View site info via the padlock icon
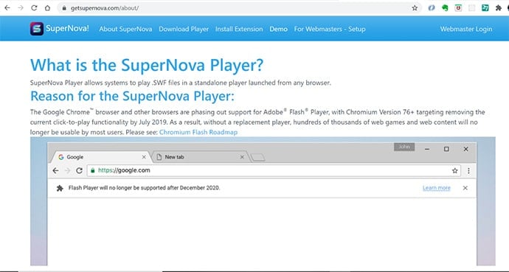The width and height of the screenshot is (509, 272). click(x=64, y=8)
